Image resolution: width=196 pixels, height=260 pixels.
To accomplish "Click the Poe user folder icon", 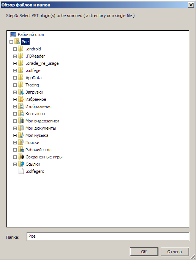I will coord(17,42).
